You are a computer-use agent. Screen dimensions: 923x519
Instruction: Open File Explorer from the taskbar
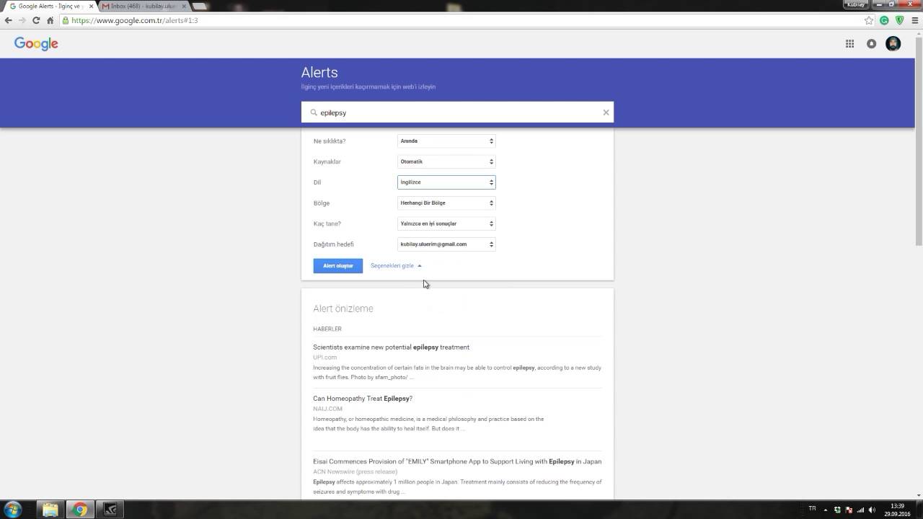pos(50,510)
